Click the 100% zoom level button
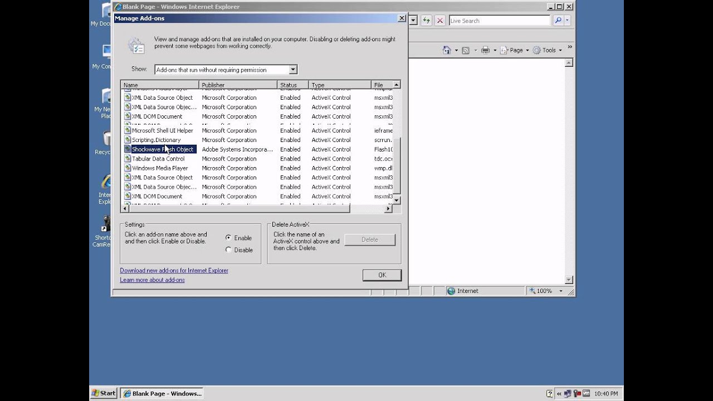The width and height of the screenshot is (713, 401). [545, 291]
